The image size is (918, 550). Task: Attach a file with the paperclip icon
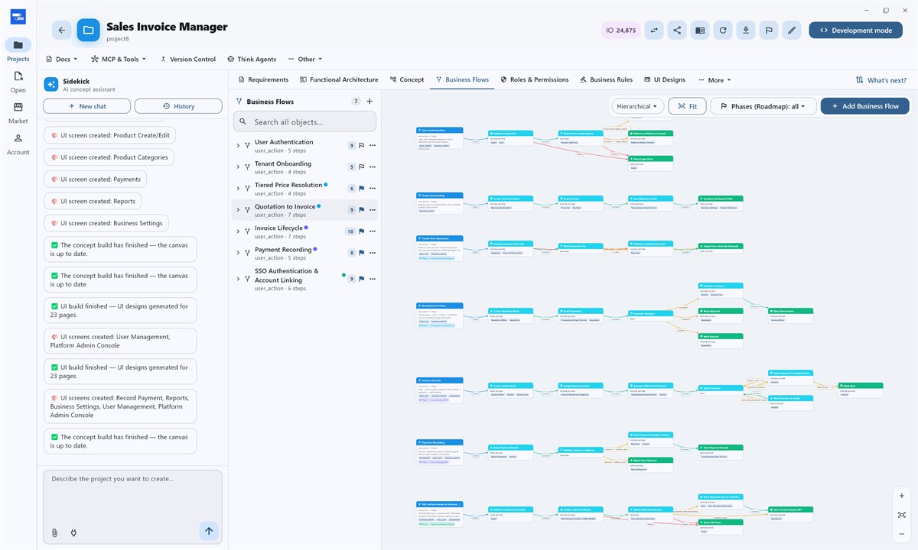(x=54, y=532)
